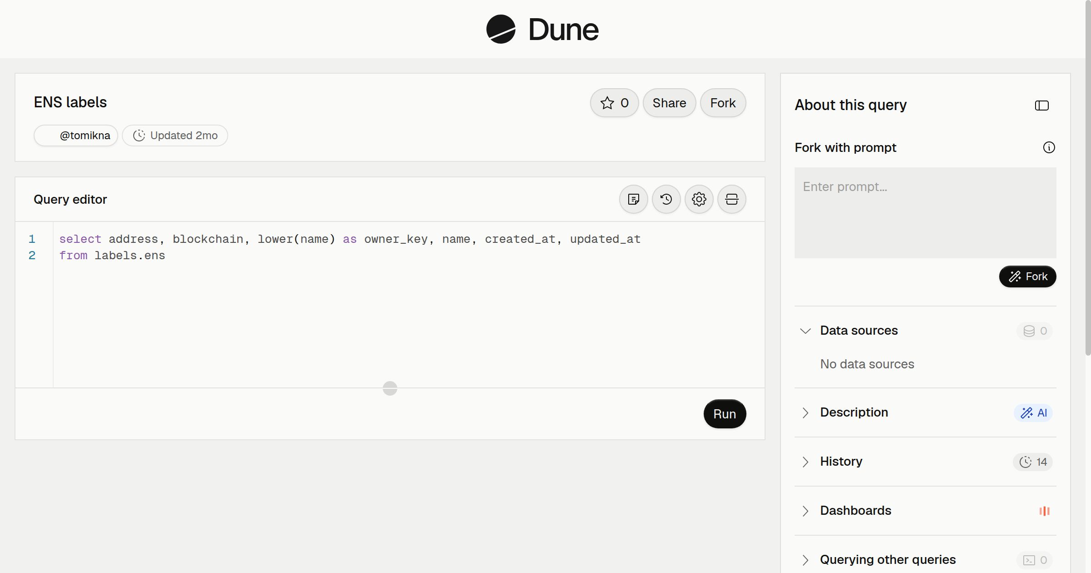
Task: Focus the Enter prompt text area
Action: (x=925, y=213)
